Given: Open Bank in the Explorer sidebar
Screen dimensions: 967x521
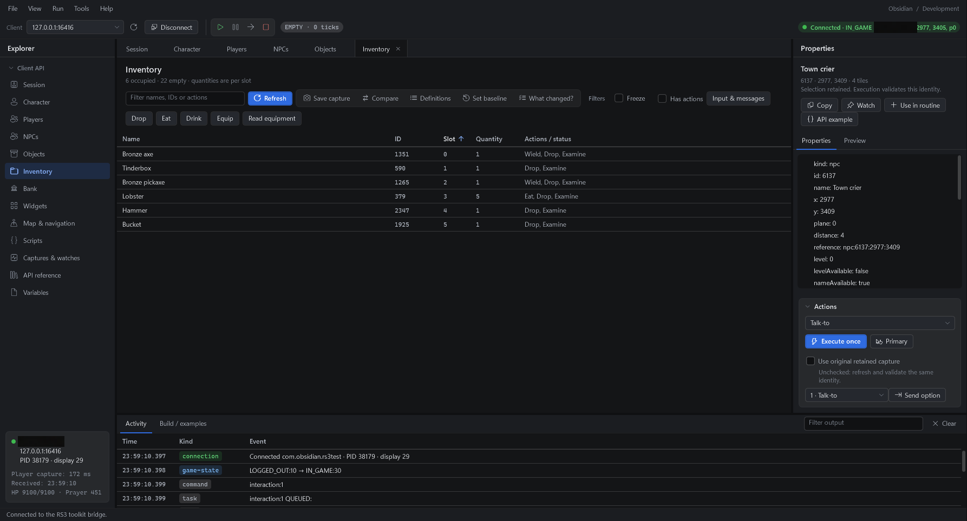Looking at the screenshot, I should 57,189.
